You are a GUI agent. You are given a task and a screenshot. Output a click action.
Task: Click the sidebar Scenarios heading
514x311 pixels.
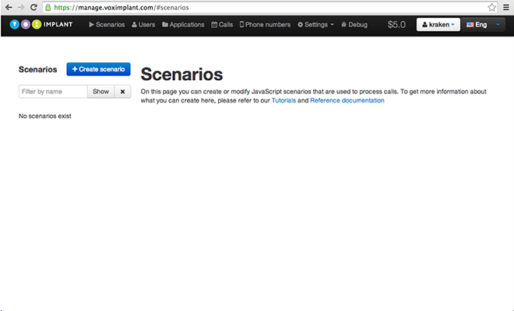pos(37,69)
